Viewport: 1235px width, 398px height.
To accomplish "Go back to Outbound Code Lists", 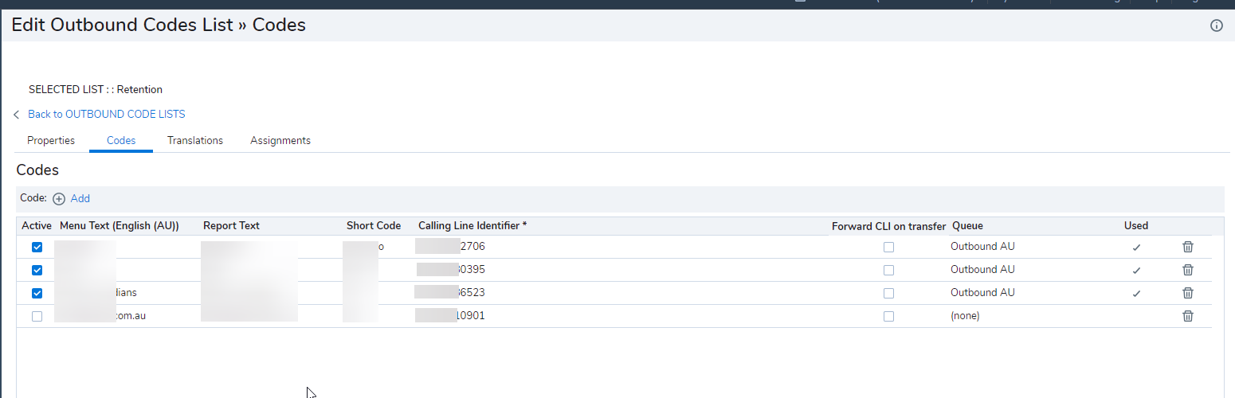I will click(x=107, y=115).
